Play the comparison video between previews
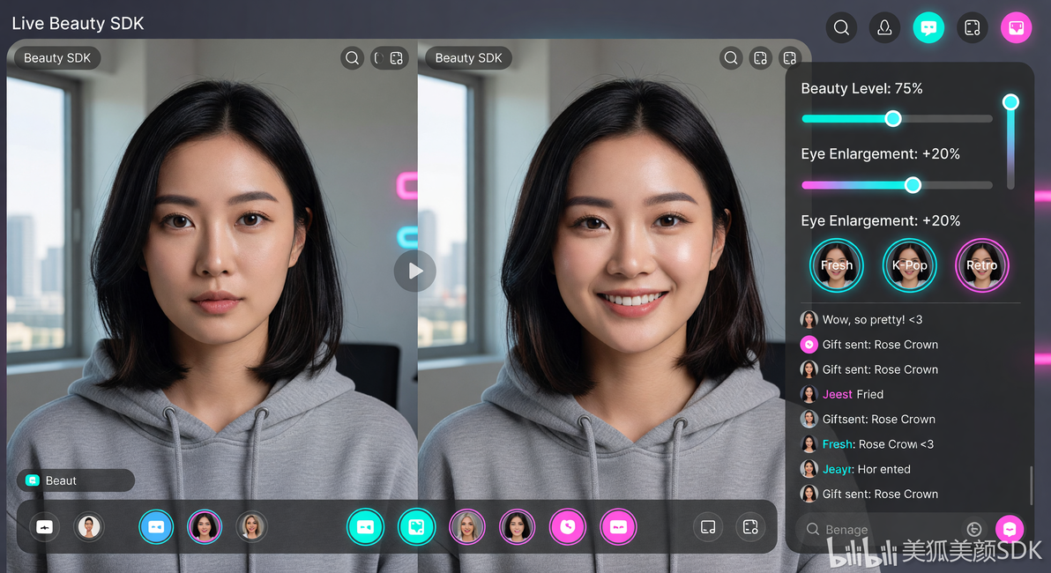1051x573 pixels. click(x=415, y=271)
